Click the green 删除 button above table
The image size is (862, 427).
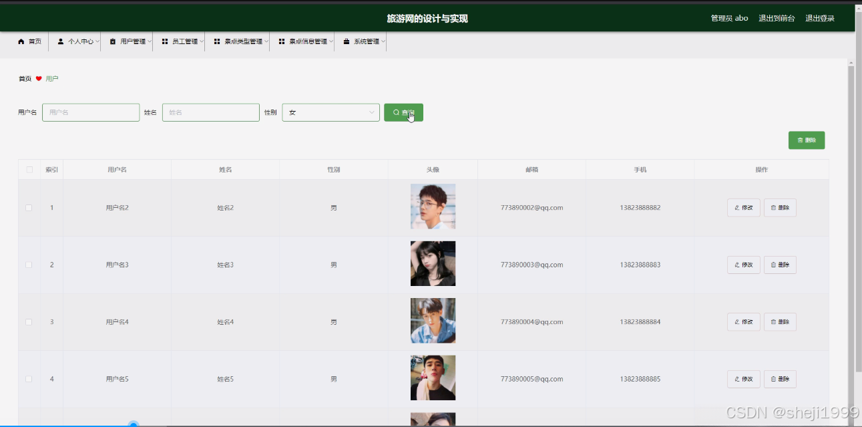click(807, 140)
